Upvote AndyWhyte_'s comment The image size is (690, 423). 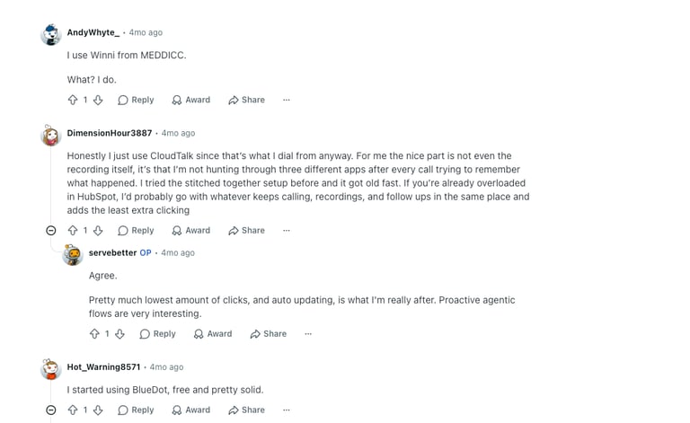73,100
